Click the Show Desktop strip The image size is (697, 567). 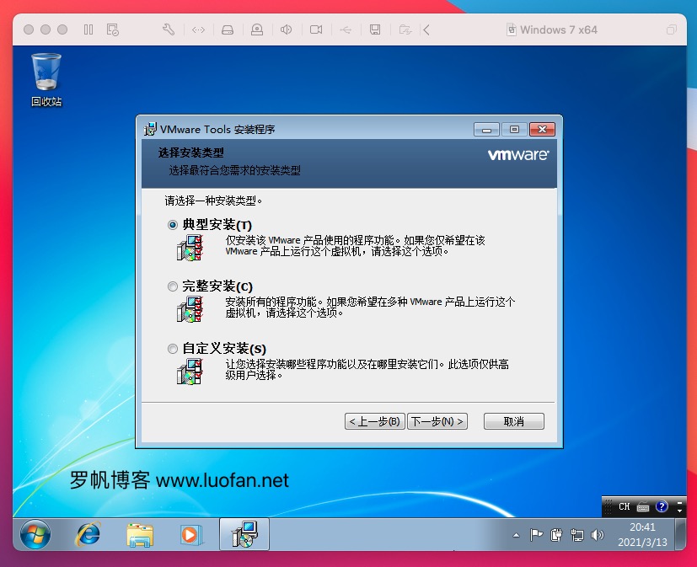click(x=679, y=534)
